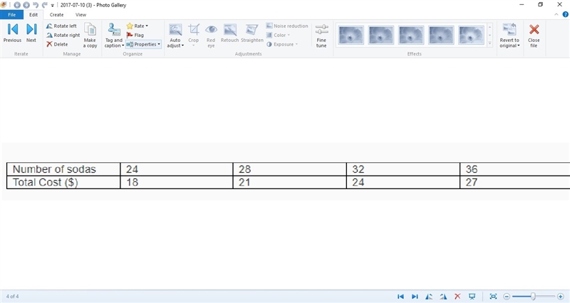Zoom in with the plus button
This screenshot has width=570, height=303.
[560, 297]
